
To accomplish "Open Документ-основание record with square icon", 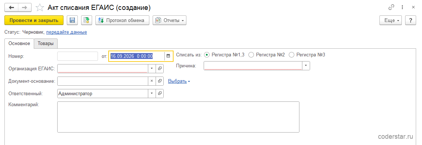I will (160, 81).
